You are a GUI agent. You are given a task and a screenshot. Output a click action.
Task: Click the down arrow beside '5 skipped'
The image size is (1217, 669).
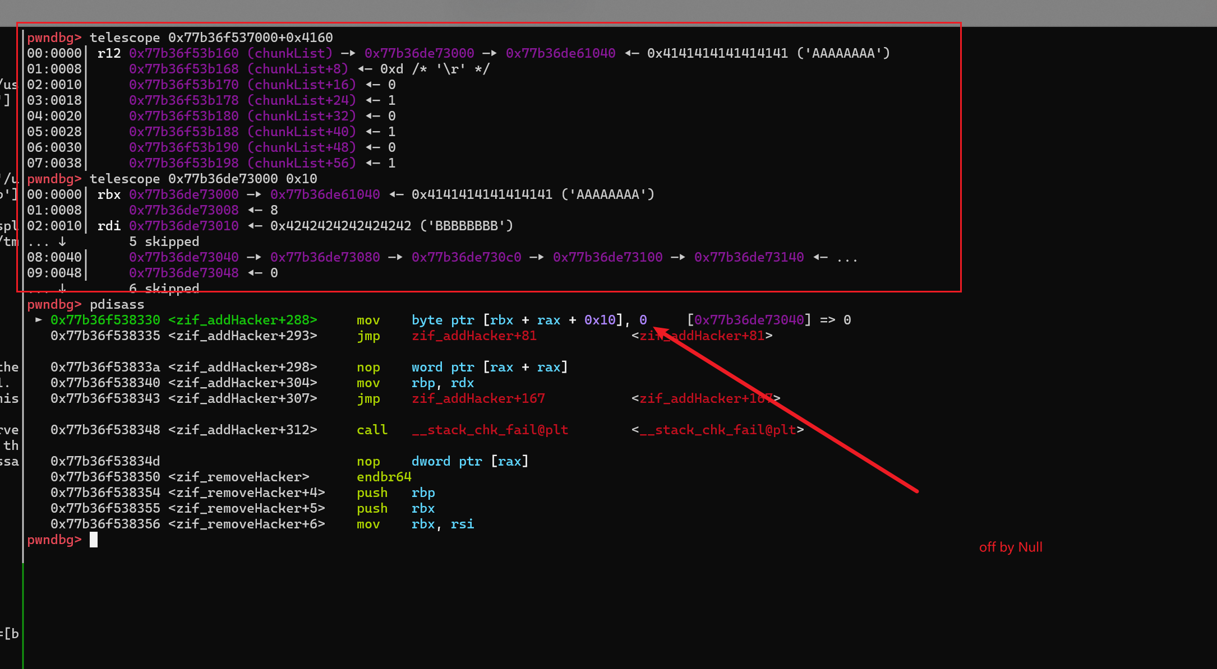tap(62, 241)
